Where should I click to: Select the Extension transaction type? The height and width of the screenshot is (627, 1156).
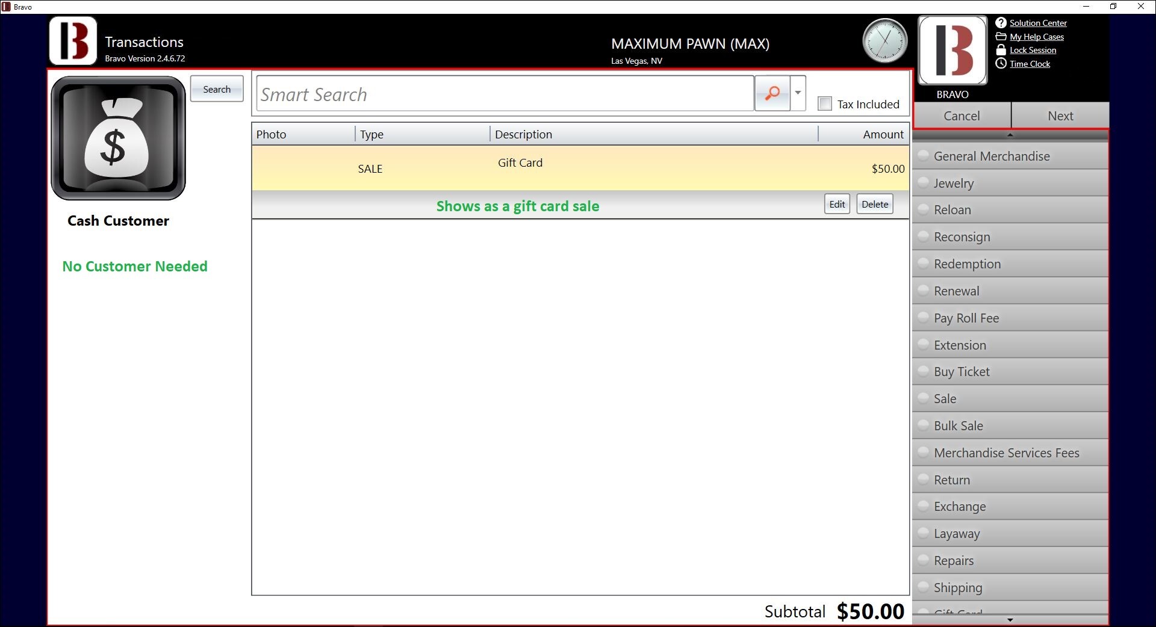(1010, 345)
